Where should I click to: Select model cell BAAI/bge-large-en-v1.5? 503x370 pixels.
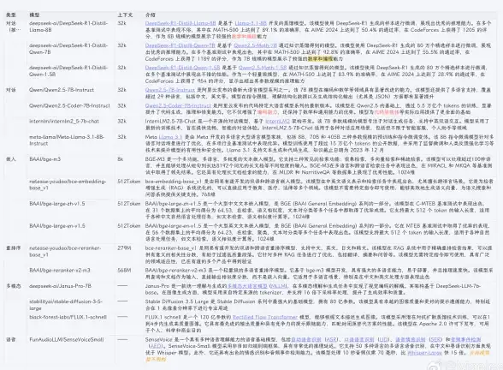pos(57,226)
